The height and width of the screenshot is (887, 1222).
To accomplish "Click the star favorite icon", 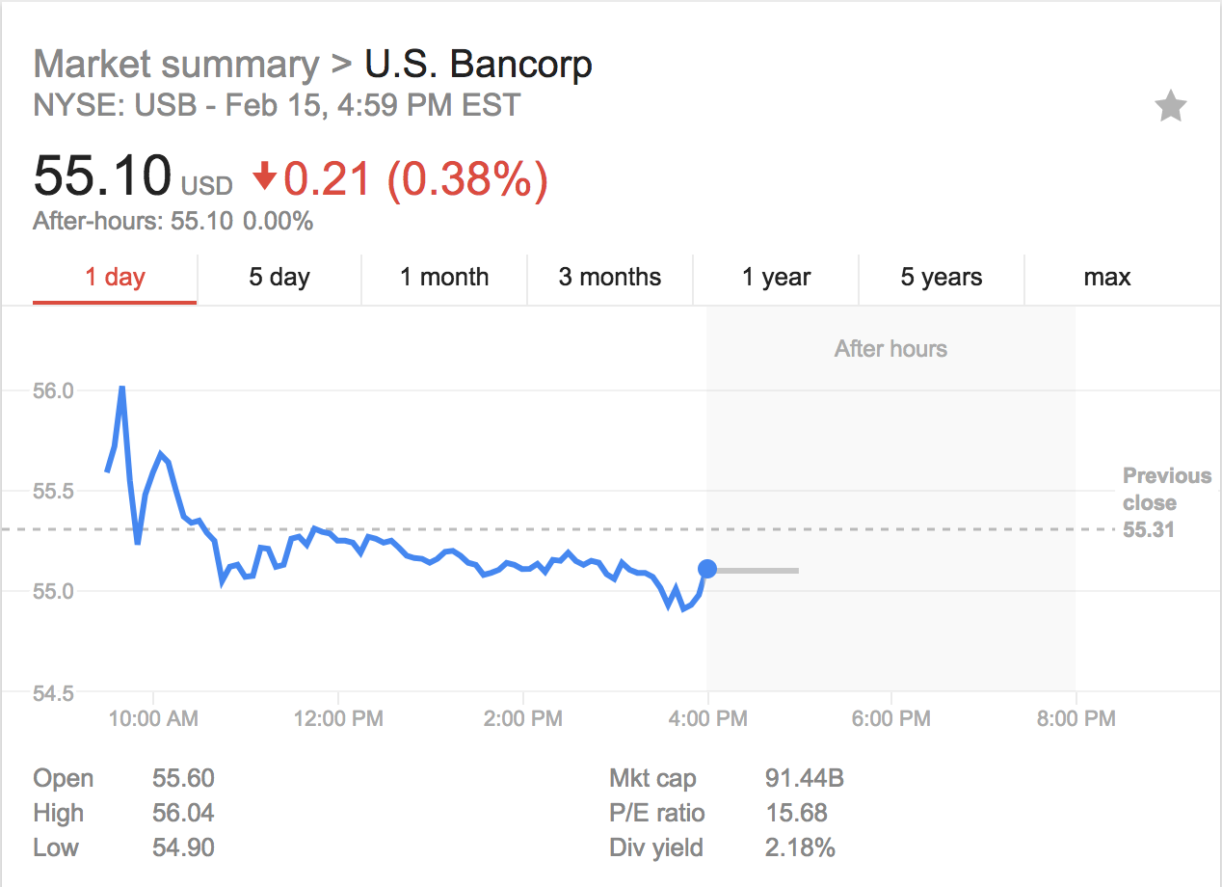I will point(1171,106).
